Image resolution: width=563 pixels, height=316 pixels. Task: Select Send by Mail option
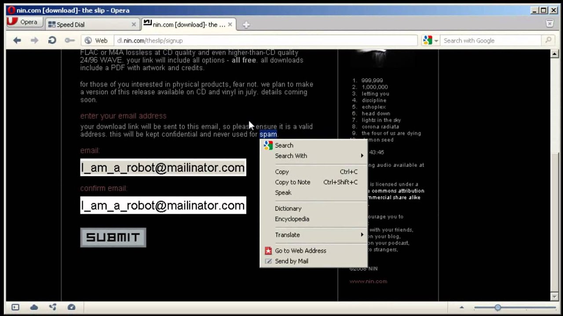[x=314, y=261]
